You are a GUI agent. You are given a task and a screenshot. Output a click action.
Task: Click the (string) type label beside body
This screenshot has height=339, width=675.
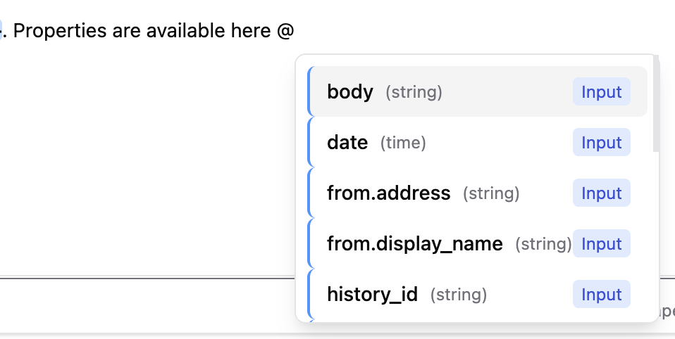(x=414, y=92)
